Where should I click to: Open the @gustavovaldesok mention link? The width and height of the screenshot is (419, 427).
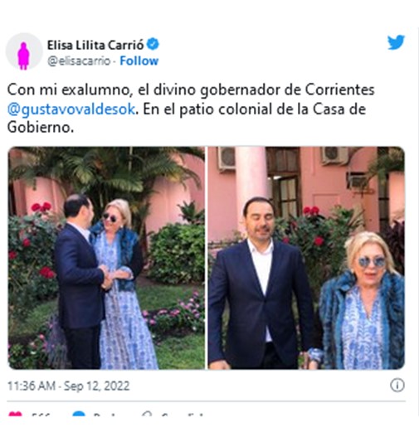pos(71,109)
